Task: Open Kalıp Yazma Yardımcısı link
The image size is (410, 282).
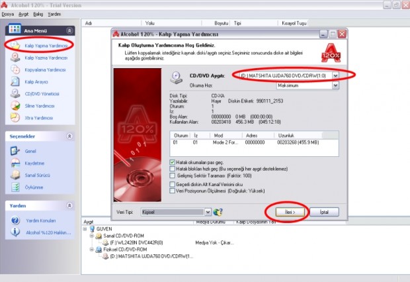Action: tap(46, 58)
